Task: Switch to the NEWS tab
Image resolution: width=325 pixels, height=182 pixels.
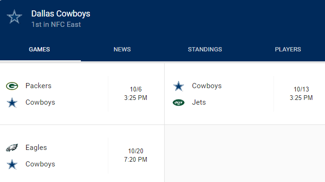Action: click(122, 50)
